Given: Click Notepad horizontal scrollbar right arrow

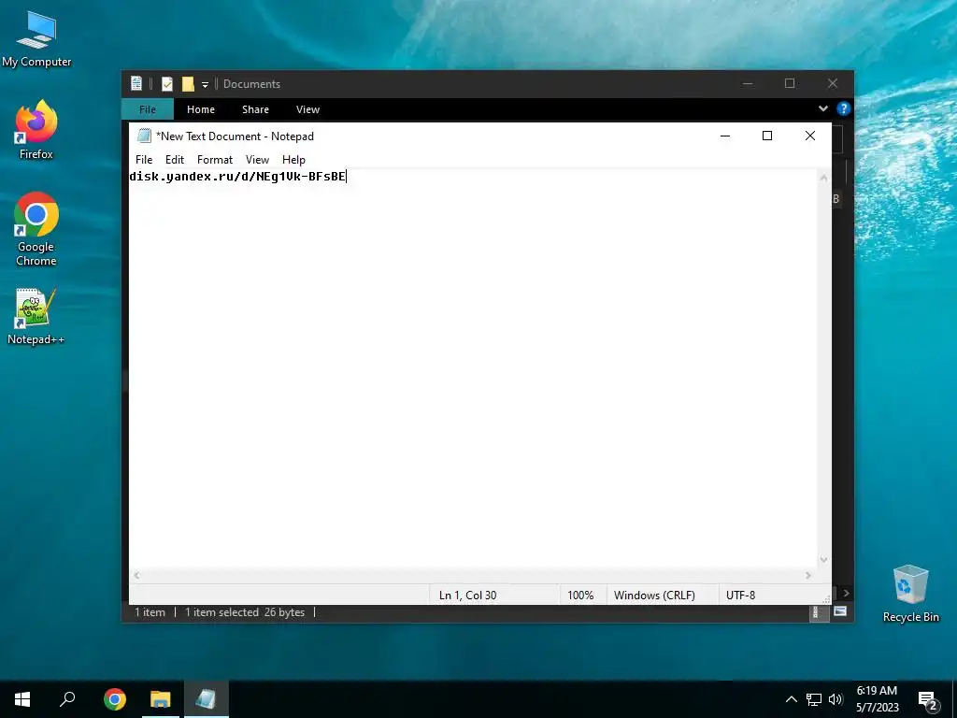Looking at the screenshot, I should [808, 575].
